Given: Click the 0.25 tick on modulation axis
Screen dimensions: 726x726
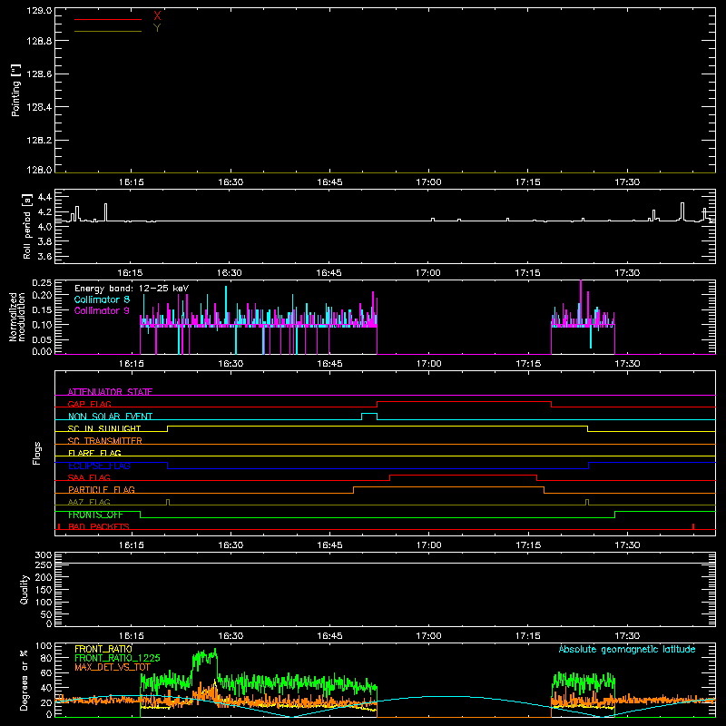Looking at the screenshot, I should [x=42, y=283].
